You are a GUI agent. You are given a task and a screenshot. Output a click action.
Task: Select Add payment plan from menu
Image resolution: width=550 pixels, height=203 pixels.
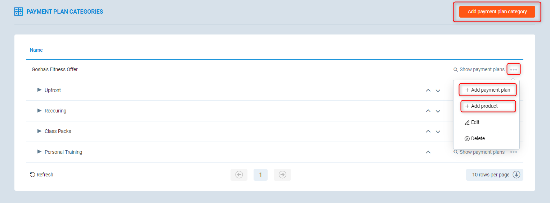click(488, 90)
